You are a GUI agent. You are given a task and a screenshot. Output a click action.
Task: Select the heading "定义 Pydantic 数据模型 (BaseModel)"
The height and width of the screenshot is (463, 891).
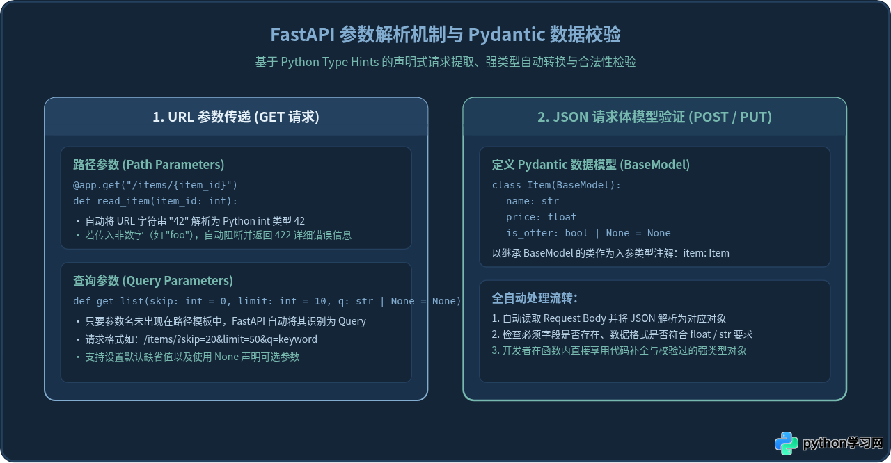591,165
